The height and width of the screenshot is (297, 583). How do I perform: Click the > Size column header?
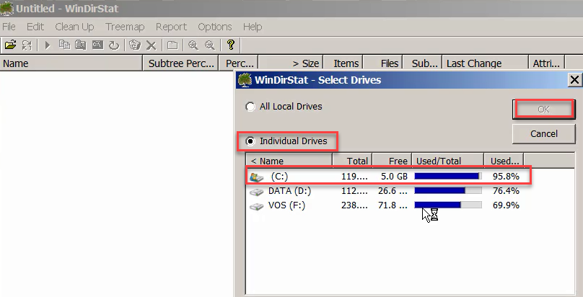291,63
